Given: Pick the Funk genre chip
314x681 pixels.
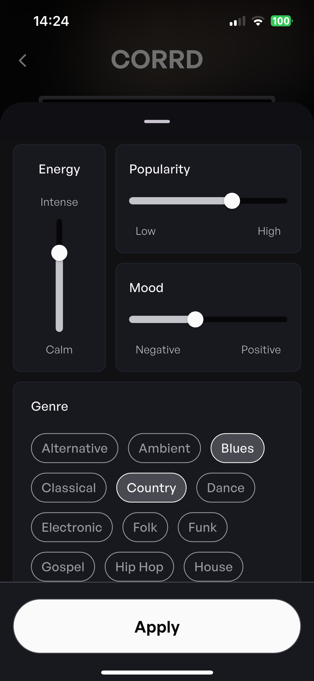Looking at the screenshot, I should click(203, 527).
